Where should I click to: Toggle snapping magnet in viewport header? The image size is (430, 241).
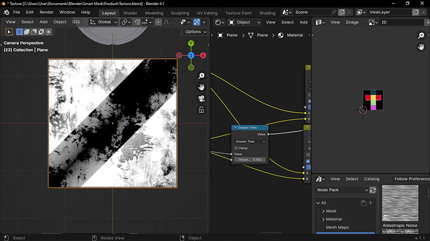pos(137,22)
